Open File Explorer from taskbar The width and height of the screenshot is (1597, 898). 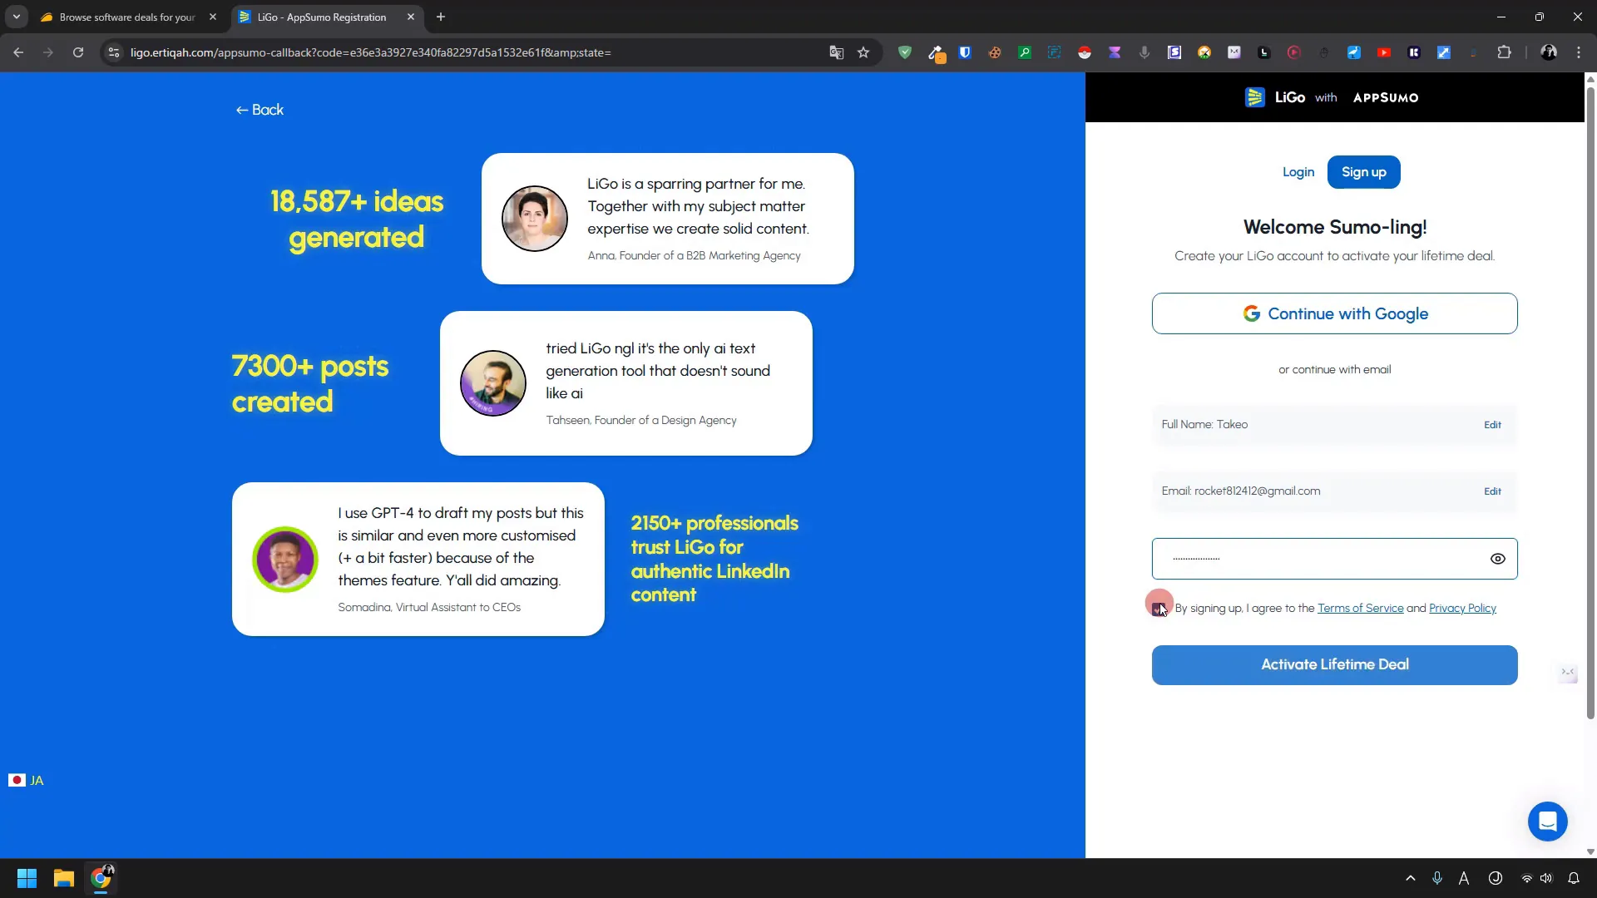[64, 878]
